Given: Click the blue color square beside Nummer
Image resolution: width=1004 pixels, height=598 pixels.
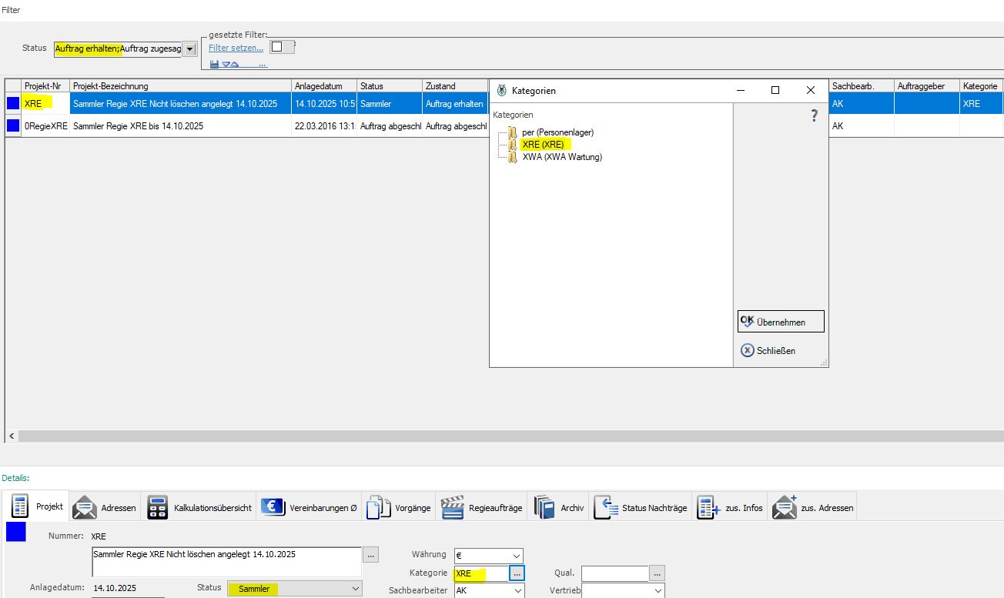Looking at the screenshot, I should [x=15, y=532].
